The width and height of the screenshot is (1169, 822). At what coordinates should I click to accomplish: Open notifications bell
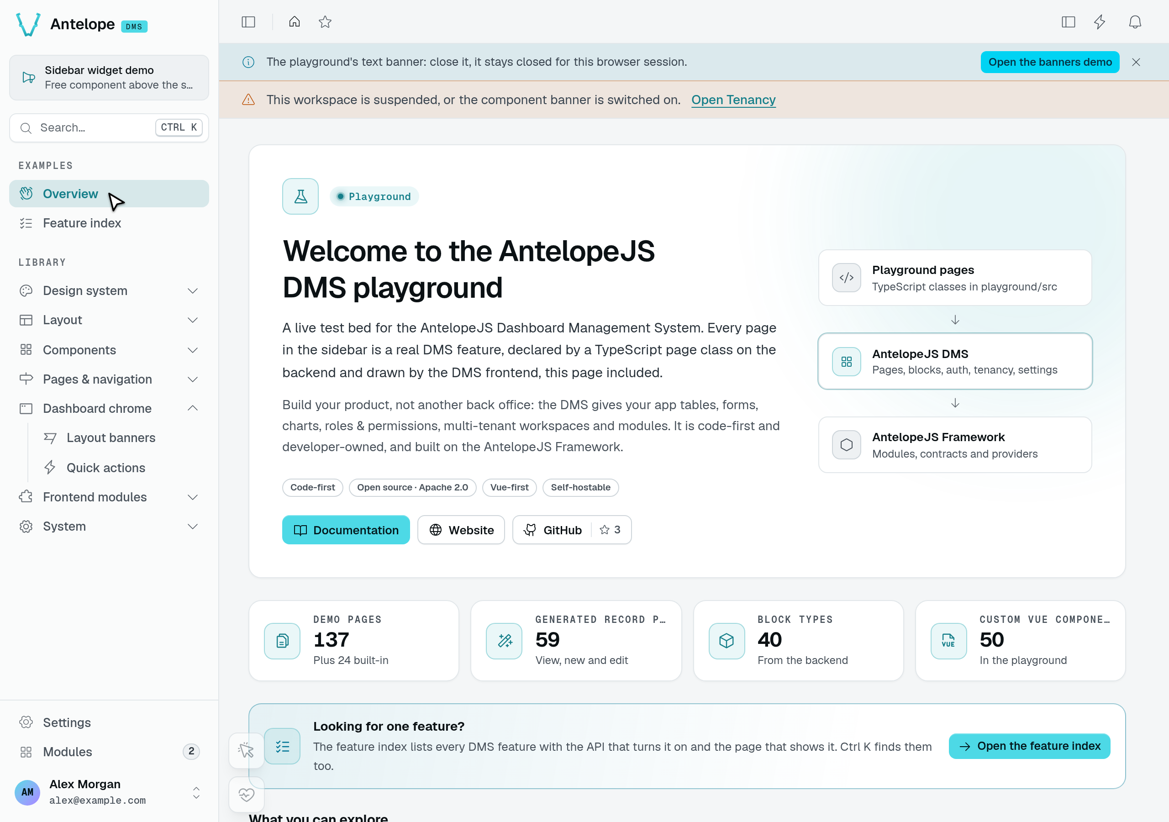1135,22
